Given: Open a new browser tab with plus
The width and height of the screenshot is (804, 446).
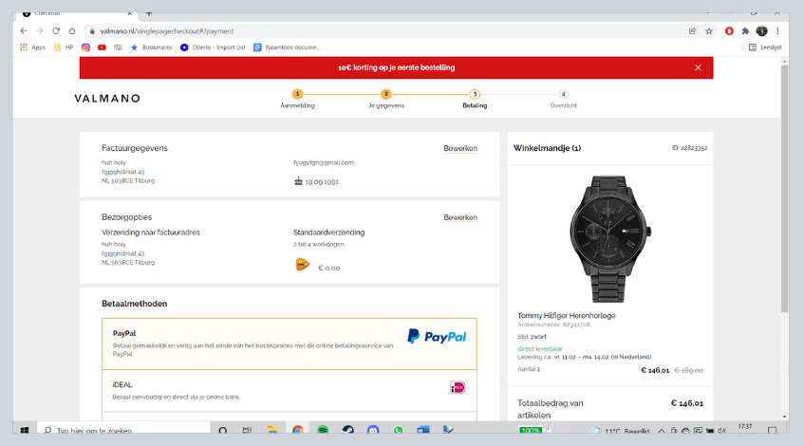Looking at the screenshot, I should [149, 14].
